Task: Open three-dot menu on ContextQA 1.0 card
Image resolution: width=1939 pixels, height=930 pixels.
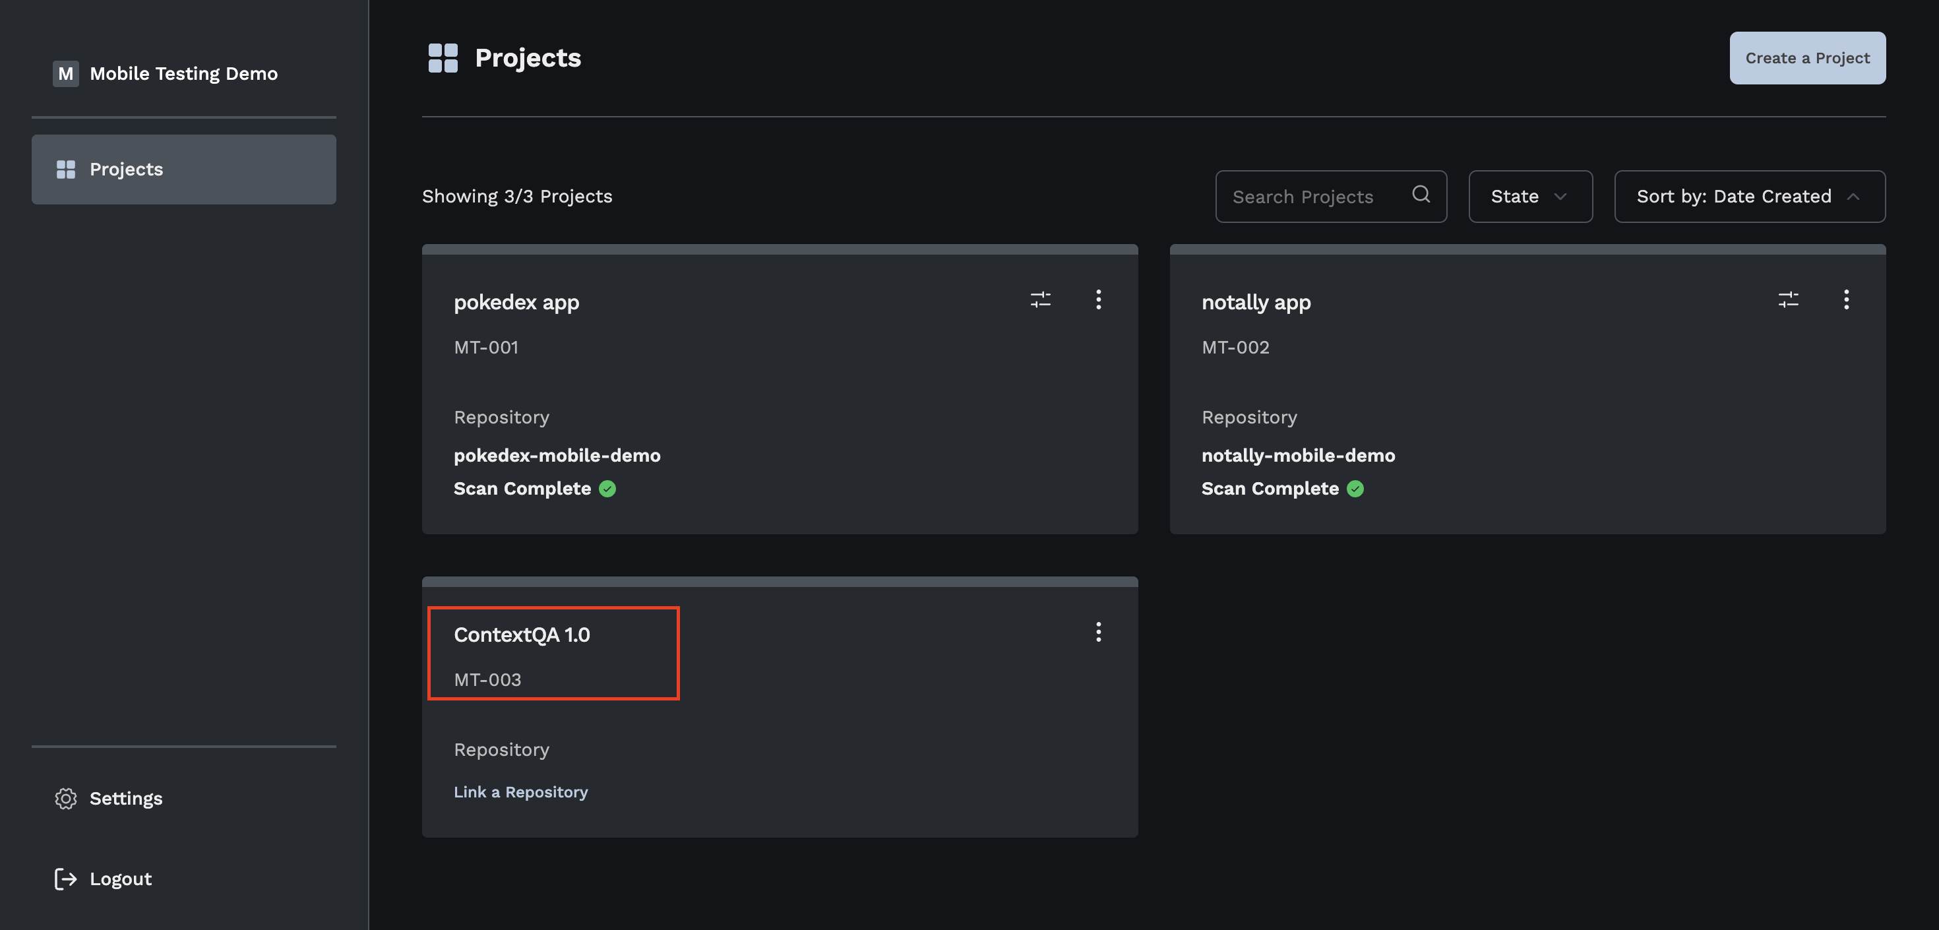Action: (x=1098, y=632)
